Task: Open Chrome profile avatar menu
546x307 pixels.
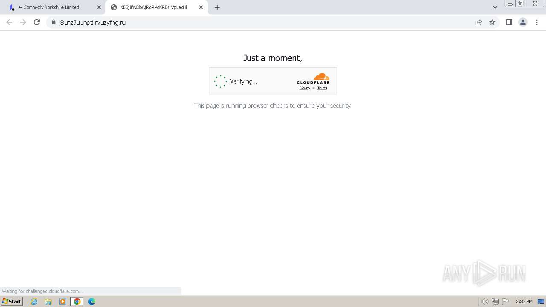Action: pyautogui.click(x=523, y=22)
